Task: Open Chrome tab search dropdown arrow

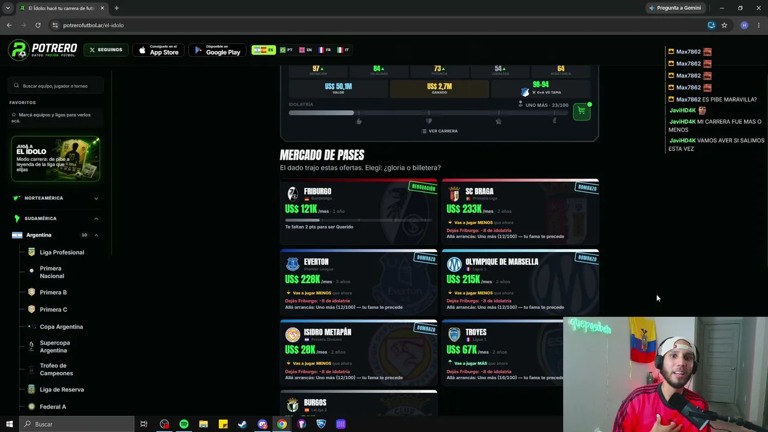Action: pos(8,8)
